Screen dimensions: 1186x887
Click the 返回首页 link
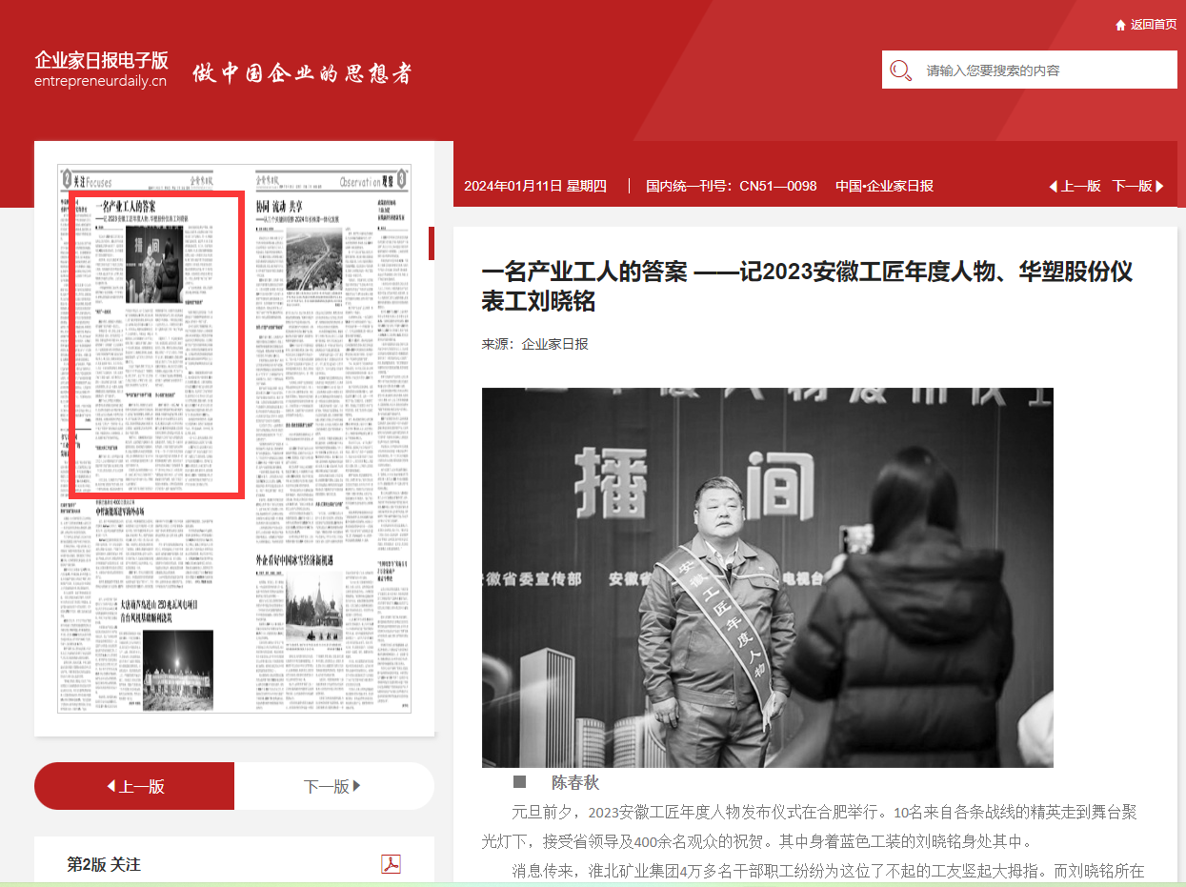tap(1153, 25)
